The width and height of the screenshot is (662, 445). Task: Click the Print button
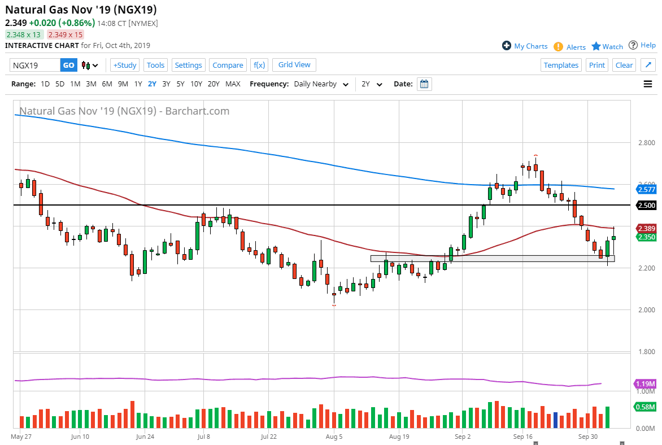coord(596,65)
